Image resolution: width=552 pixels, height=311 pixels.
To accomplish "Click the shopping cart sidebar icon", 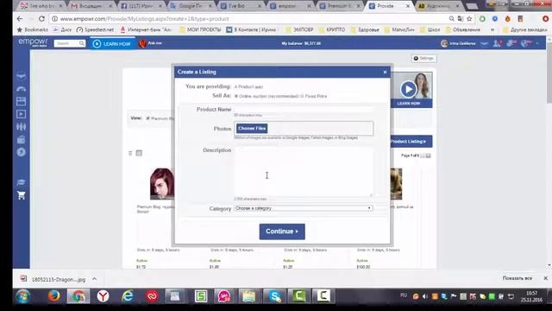I will click(21, 195).
